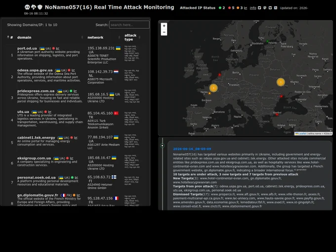Click IP address 65.108.63.72

pyautogui.click(x=99, y=177)
